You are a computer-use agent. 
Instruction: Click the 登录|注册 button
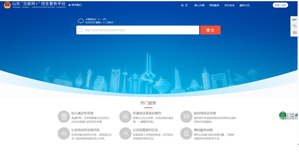[x=280, y=5]
